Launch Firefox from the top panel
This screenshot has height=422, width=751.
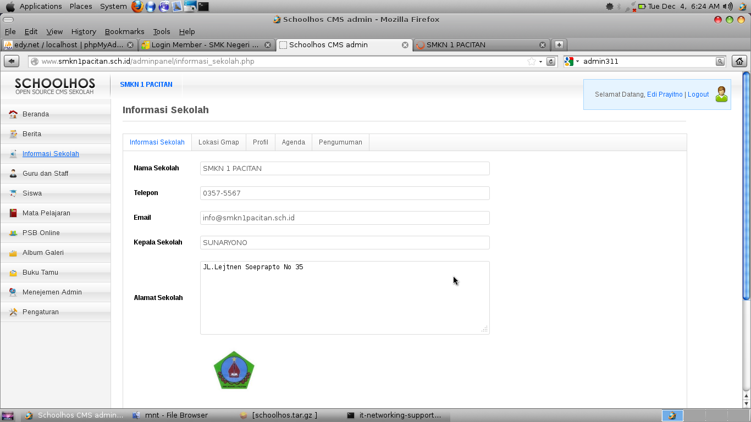137,7
